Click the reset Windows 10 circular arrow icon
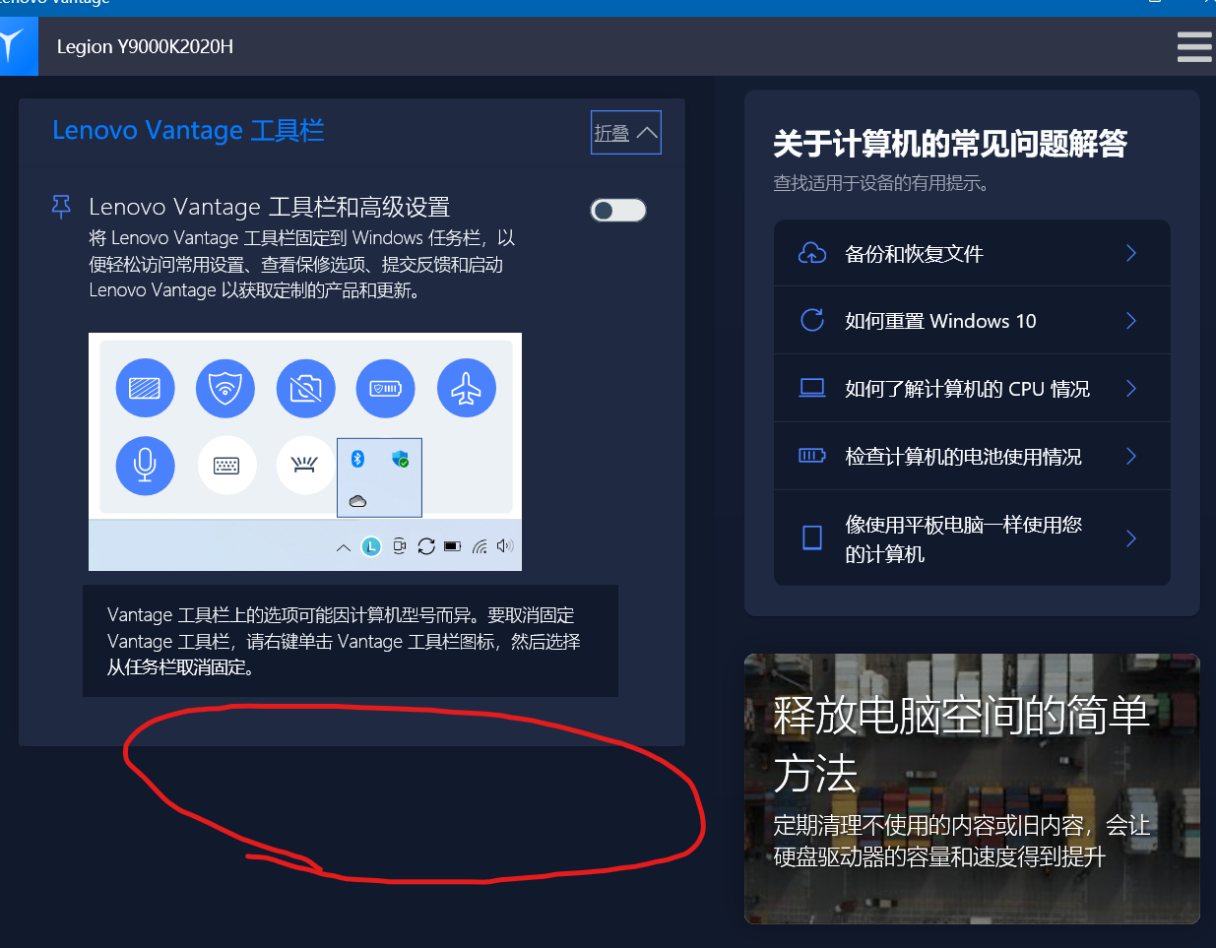This screenshot has height=948, width=1216. click(812, 320)
